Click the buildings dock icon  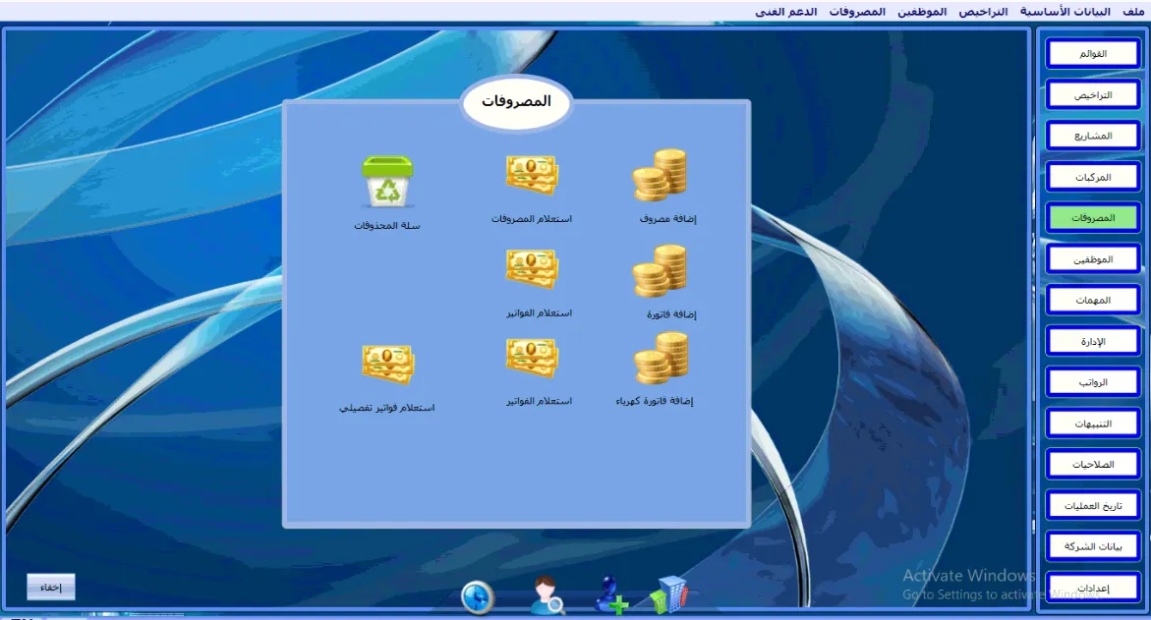coord(668,595)
